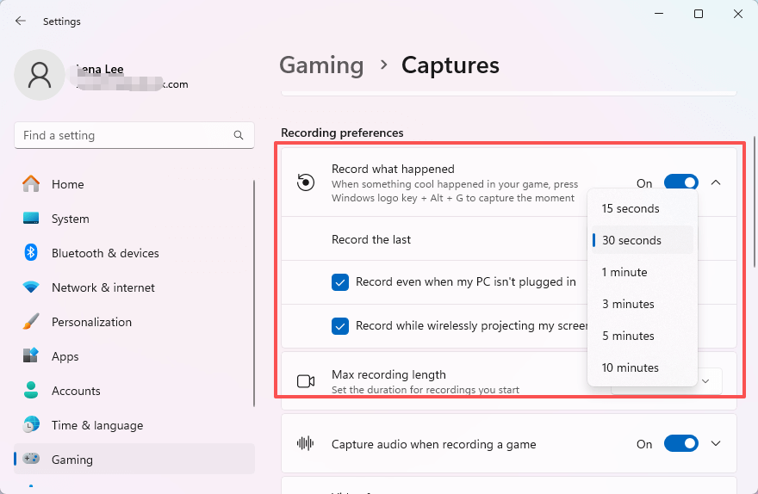
Task: Open the System settings page
Action: tap(70, 219)
